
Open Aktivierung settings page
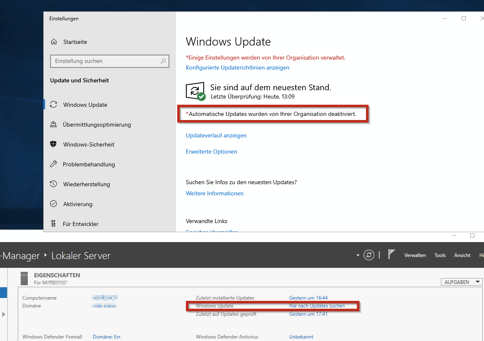[x=77, y=204]
